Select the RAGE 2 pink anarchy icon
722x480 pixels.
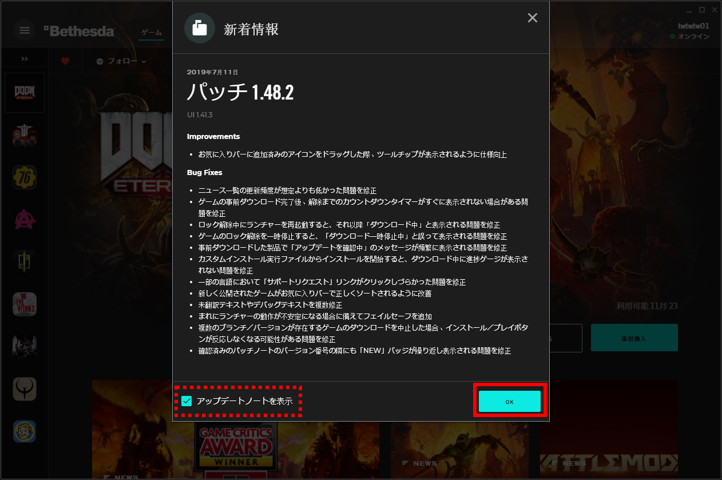[x=25, y=219]
